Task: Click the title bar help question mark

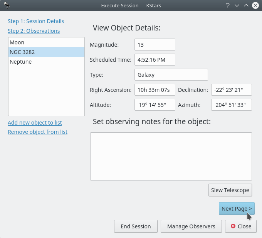Action: [228, 5]
